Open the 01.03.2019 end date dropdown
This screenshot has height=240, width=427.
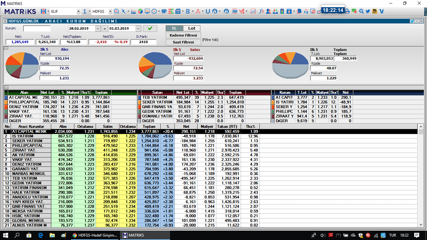point(138,28)
